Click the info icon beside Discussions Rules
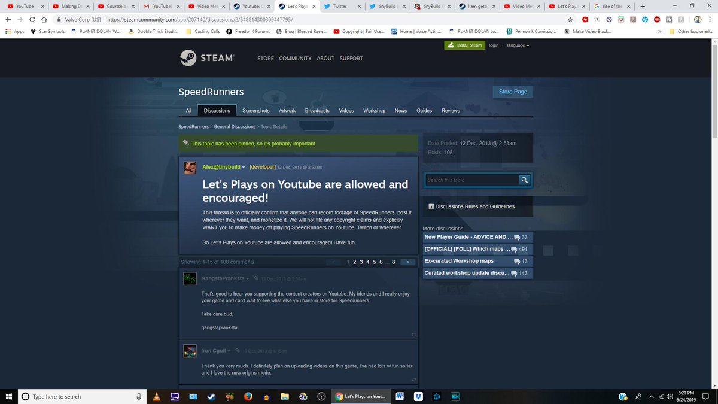Screen dimensions: 718x404 431,206
